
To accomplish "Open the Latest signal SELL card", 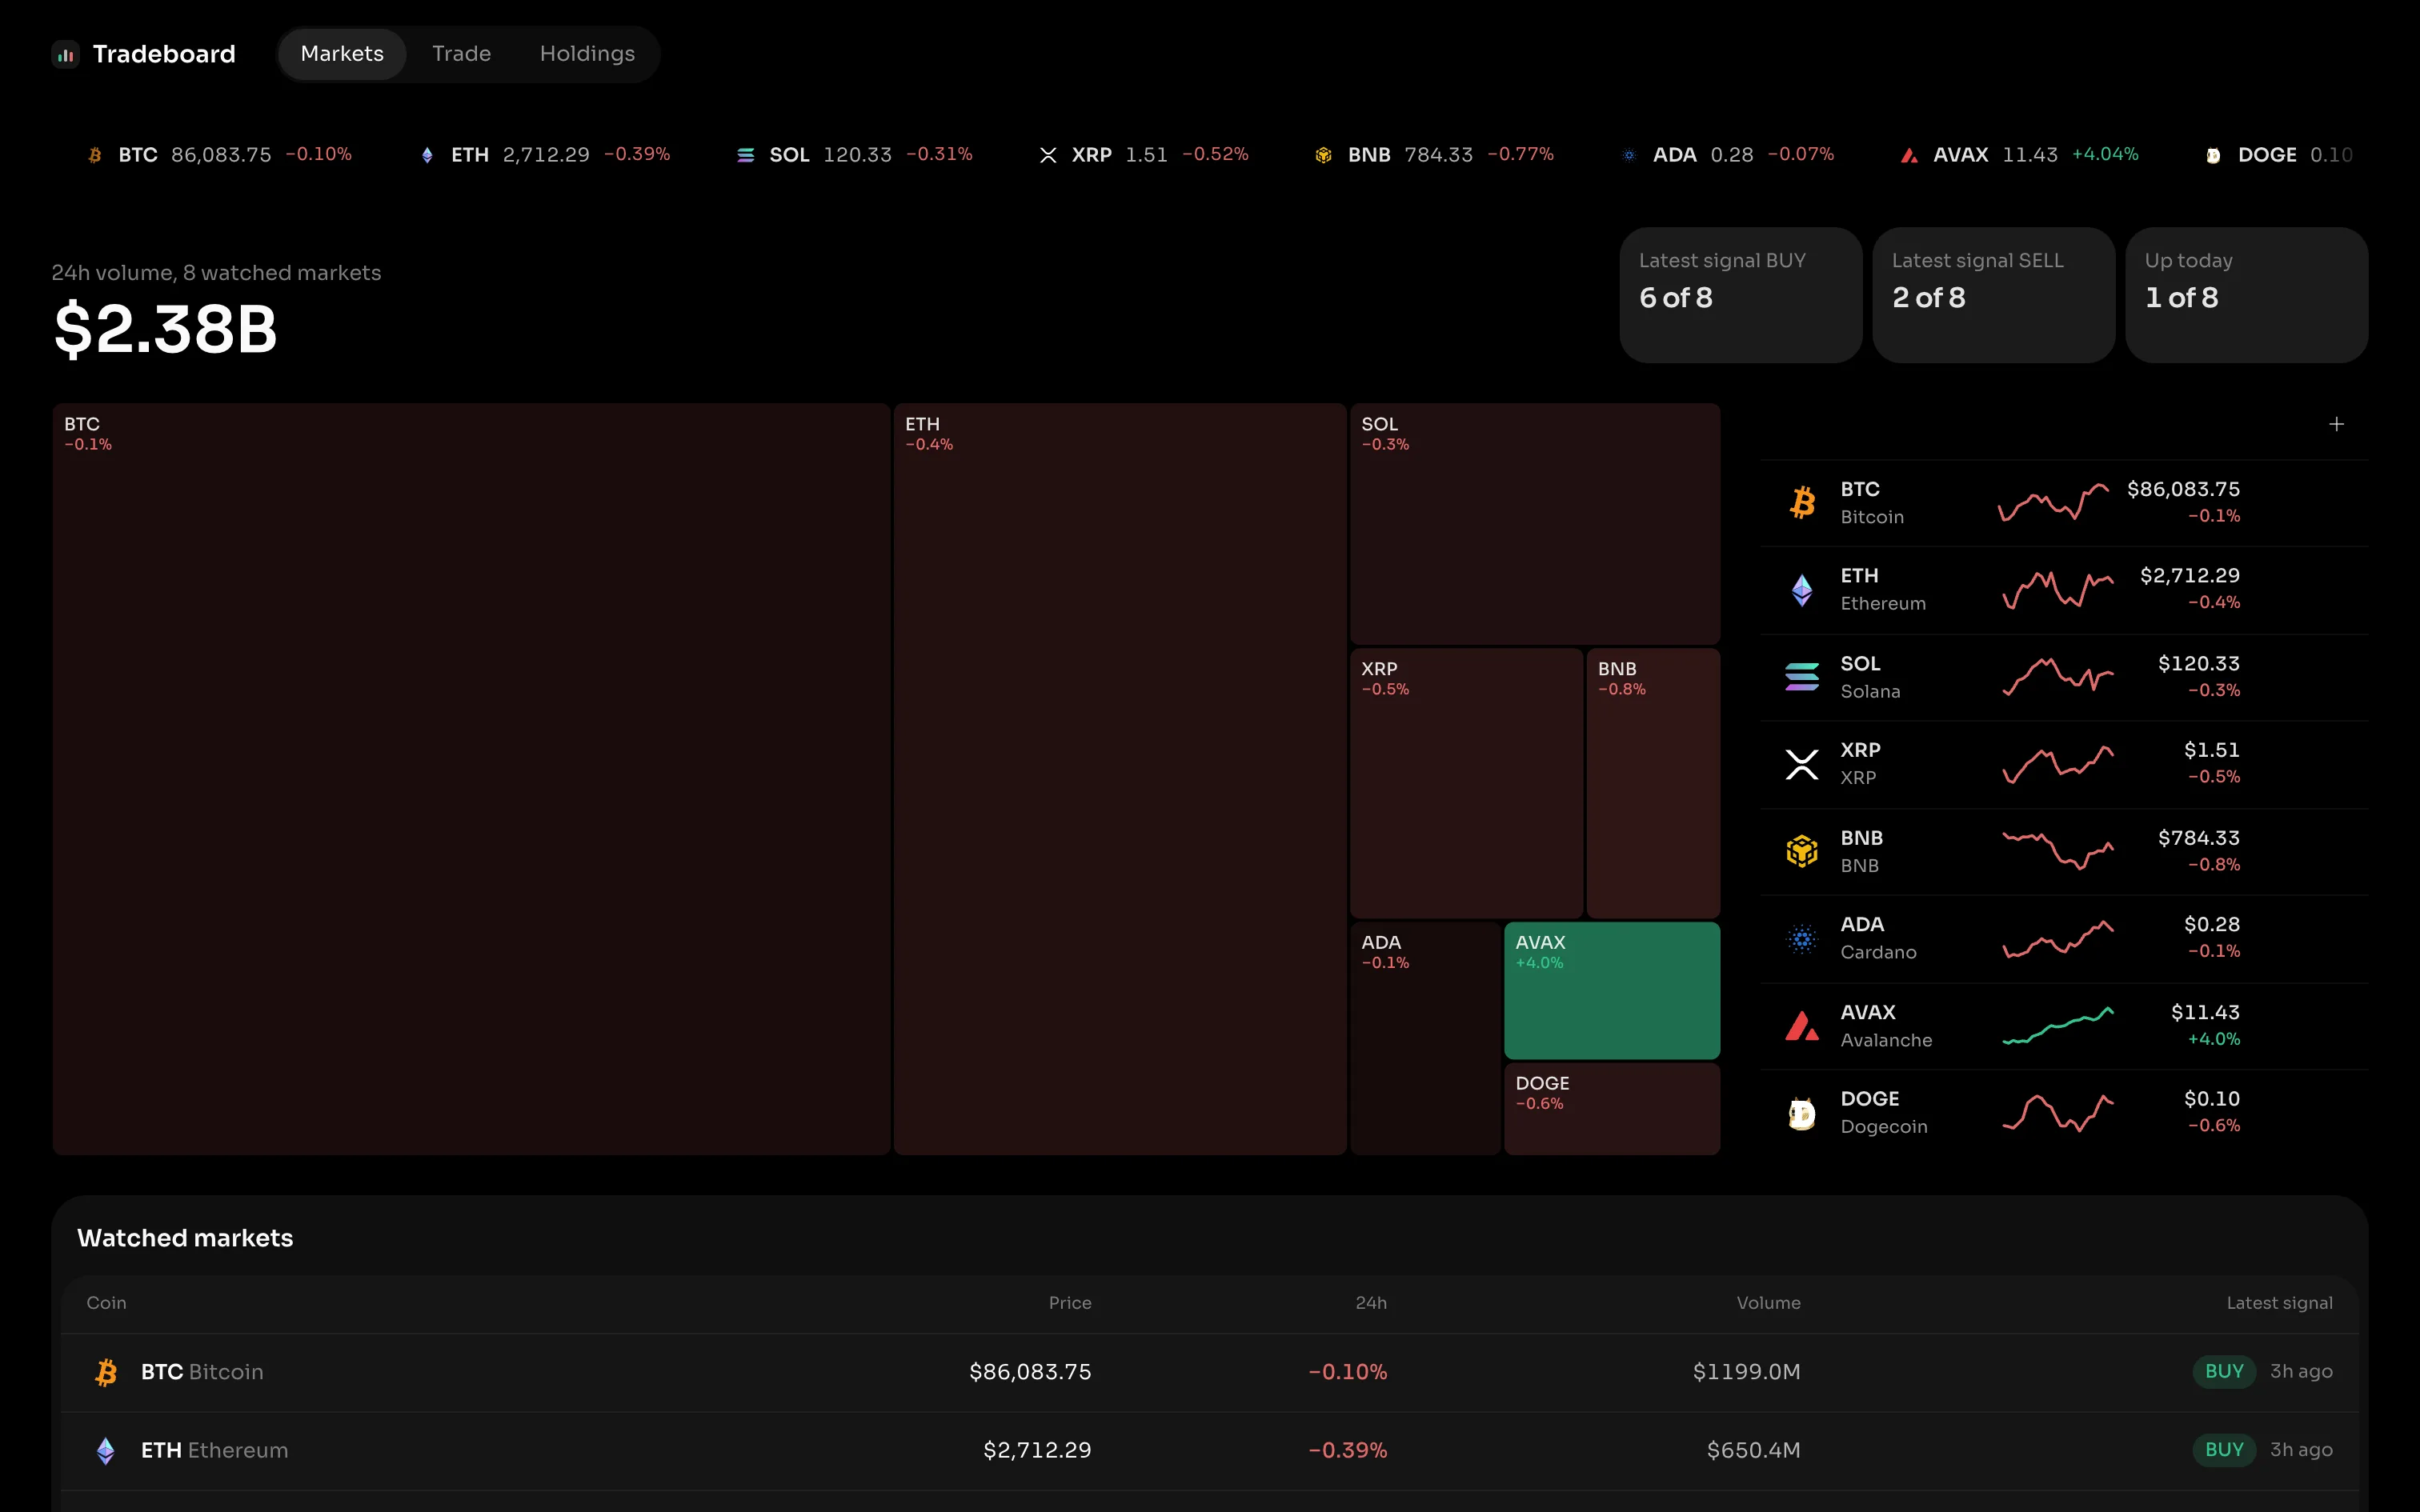I will click(1993, 295).
